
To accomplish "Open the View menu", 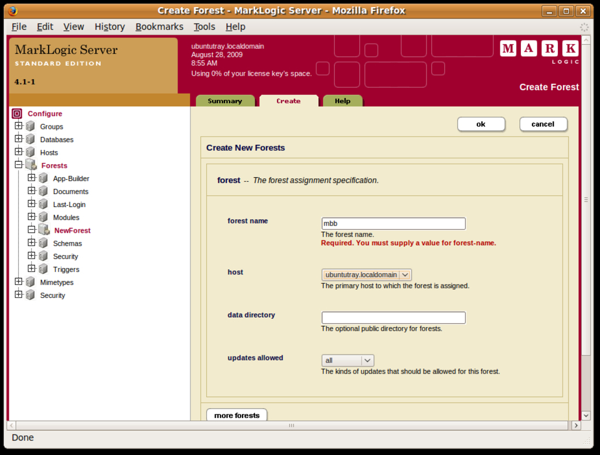I will [73, 27].
